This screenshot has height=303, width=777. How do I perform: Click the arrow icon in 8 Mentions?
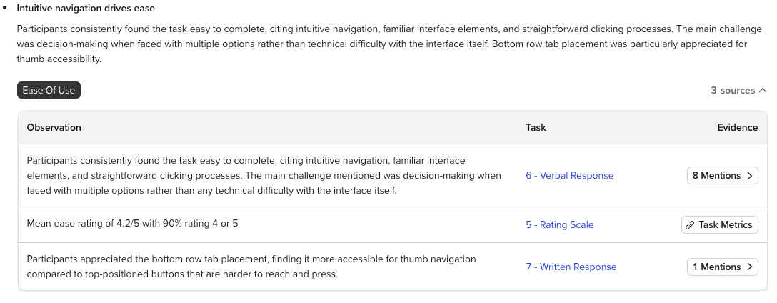point(748,176)
